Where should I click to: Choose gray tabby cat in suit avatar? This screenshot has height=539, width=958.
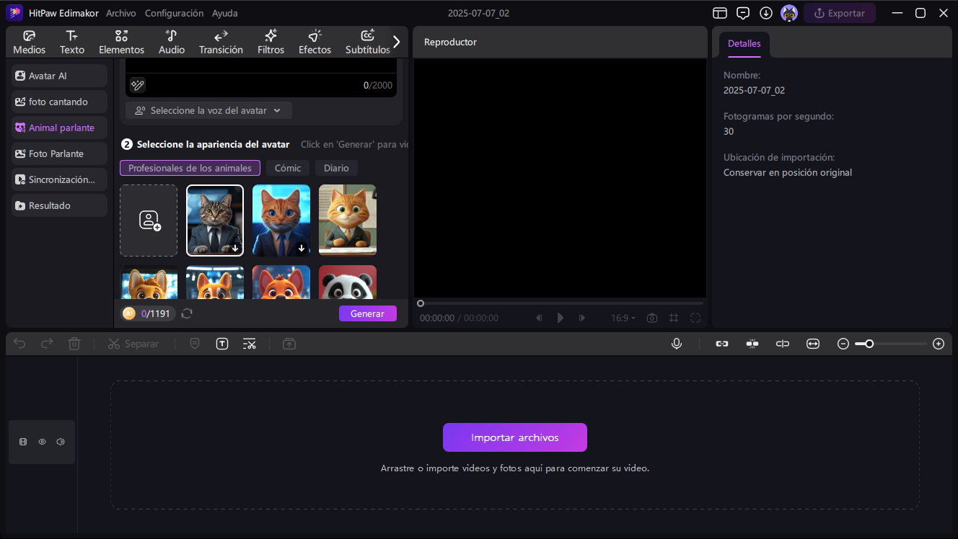tap(215, 220)
